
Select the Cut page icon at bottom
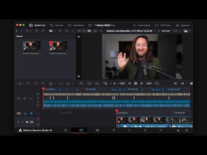82,130
